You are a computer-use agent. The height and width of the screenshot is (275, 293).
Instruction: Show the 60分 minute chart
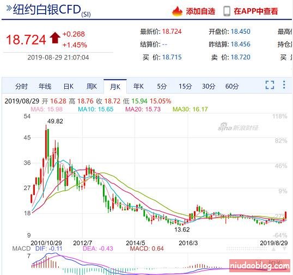point(232,87)
